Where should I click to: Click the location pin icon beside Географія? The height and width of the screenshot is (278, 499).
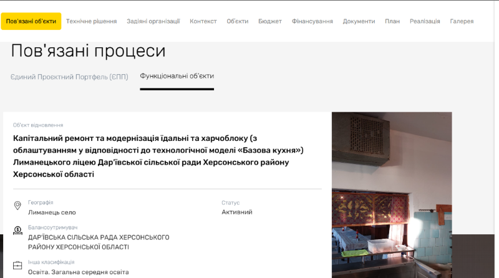17,206
